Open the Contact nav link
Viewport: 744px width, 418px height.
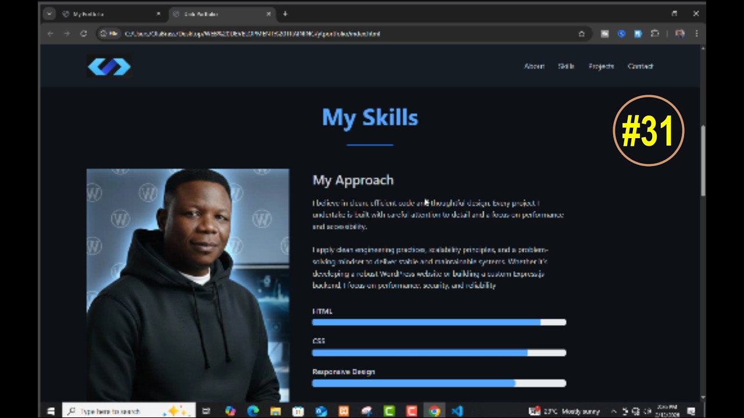(641, 66)
